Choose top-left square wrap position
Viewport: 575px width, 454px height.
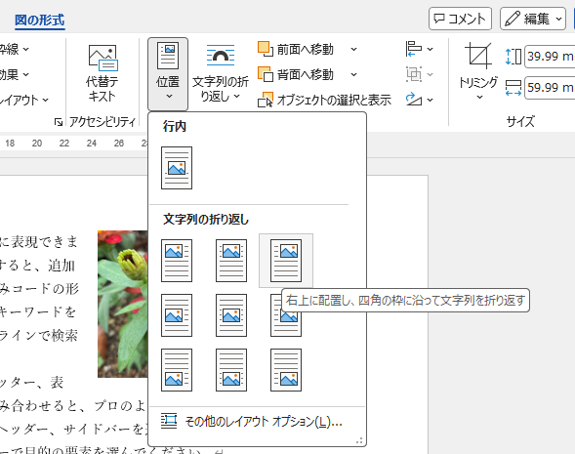177,261
